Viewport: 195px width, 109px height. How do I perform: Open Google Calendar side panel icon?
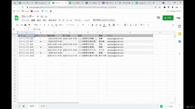(179, 26)
